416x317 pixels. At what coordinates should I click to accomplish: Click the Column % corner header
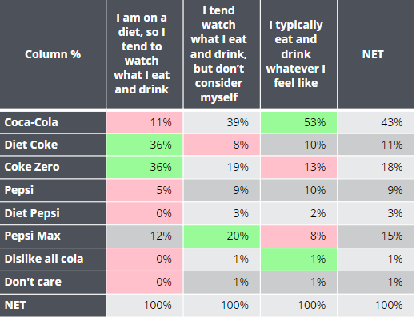(53, 54)
